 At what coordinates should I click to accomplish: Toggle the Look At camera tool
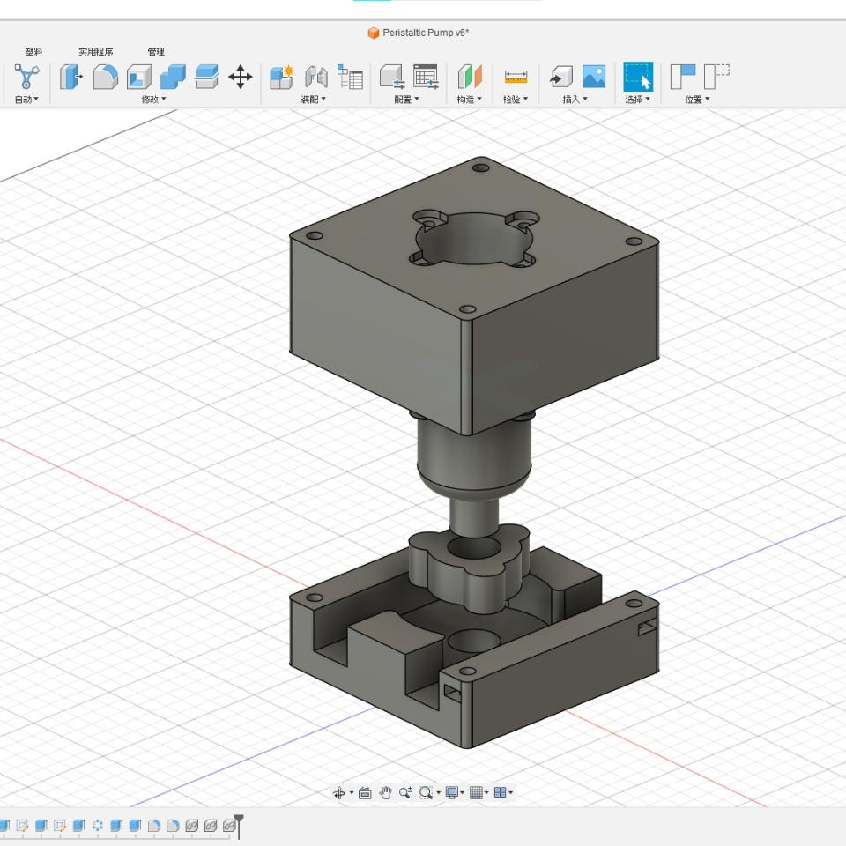364,793
